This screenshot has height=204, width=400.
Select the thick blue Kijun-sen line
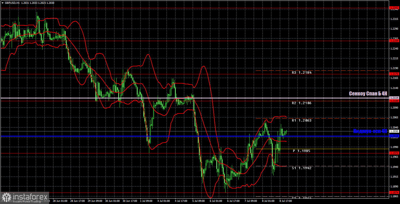coord(195,136)
